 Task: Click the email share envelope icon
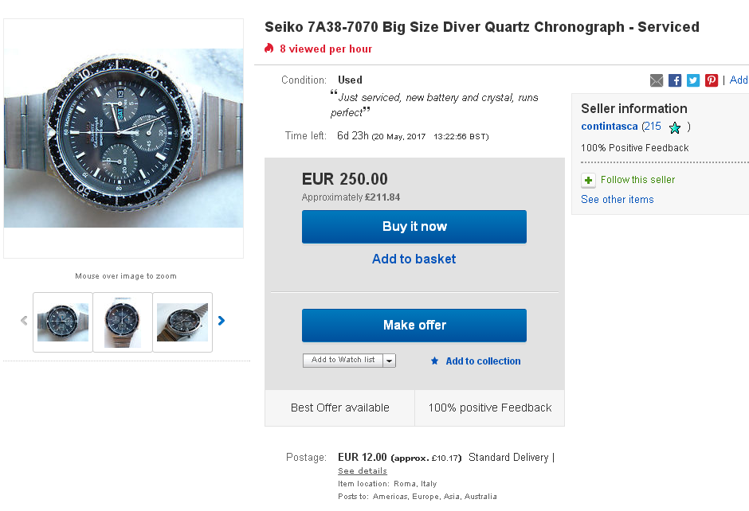click(657, 80)
